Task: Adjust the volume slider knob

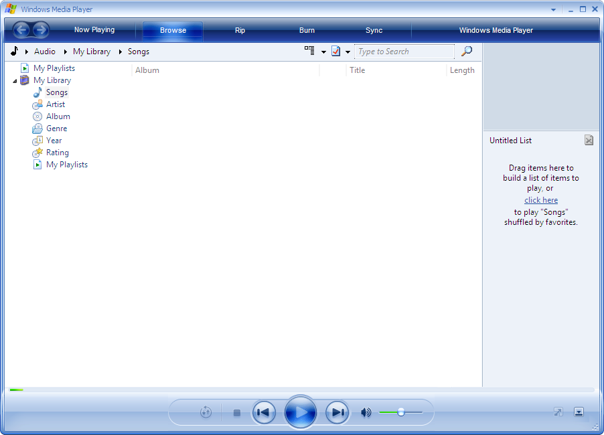Action: 401,412
